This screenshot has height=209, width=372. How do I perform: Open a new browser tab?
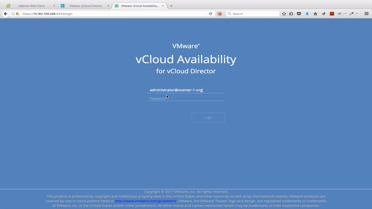(x=171, y=6)
